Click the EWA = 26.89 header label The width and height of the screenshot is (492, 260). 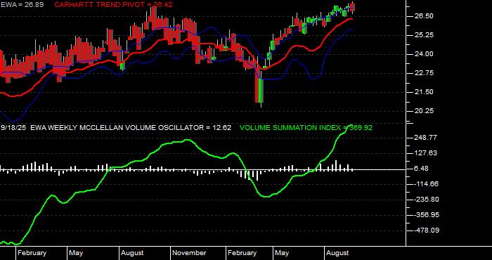point(22,5)
